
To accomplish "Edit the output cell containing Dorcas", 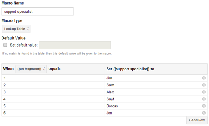I will click(153, 106).
